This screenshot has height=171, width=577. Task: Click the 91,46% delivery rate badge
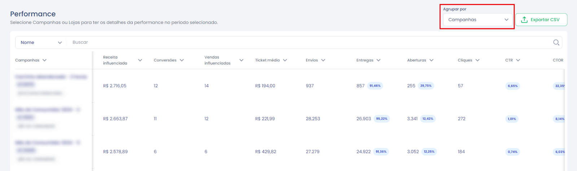coord(375,86)
